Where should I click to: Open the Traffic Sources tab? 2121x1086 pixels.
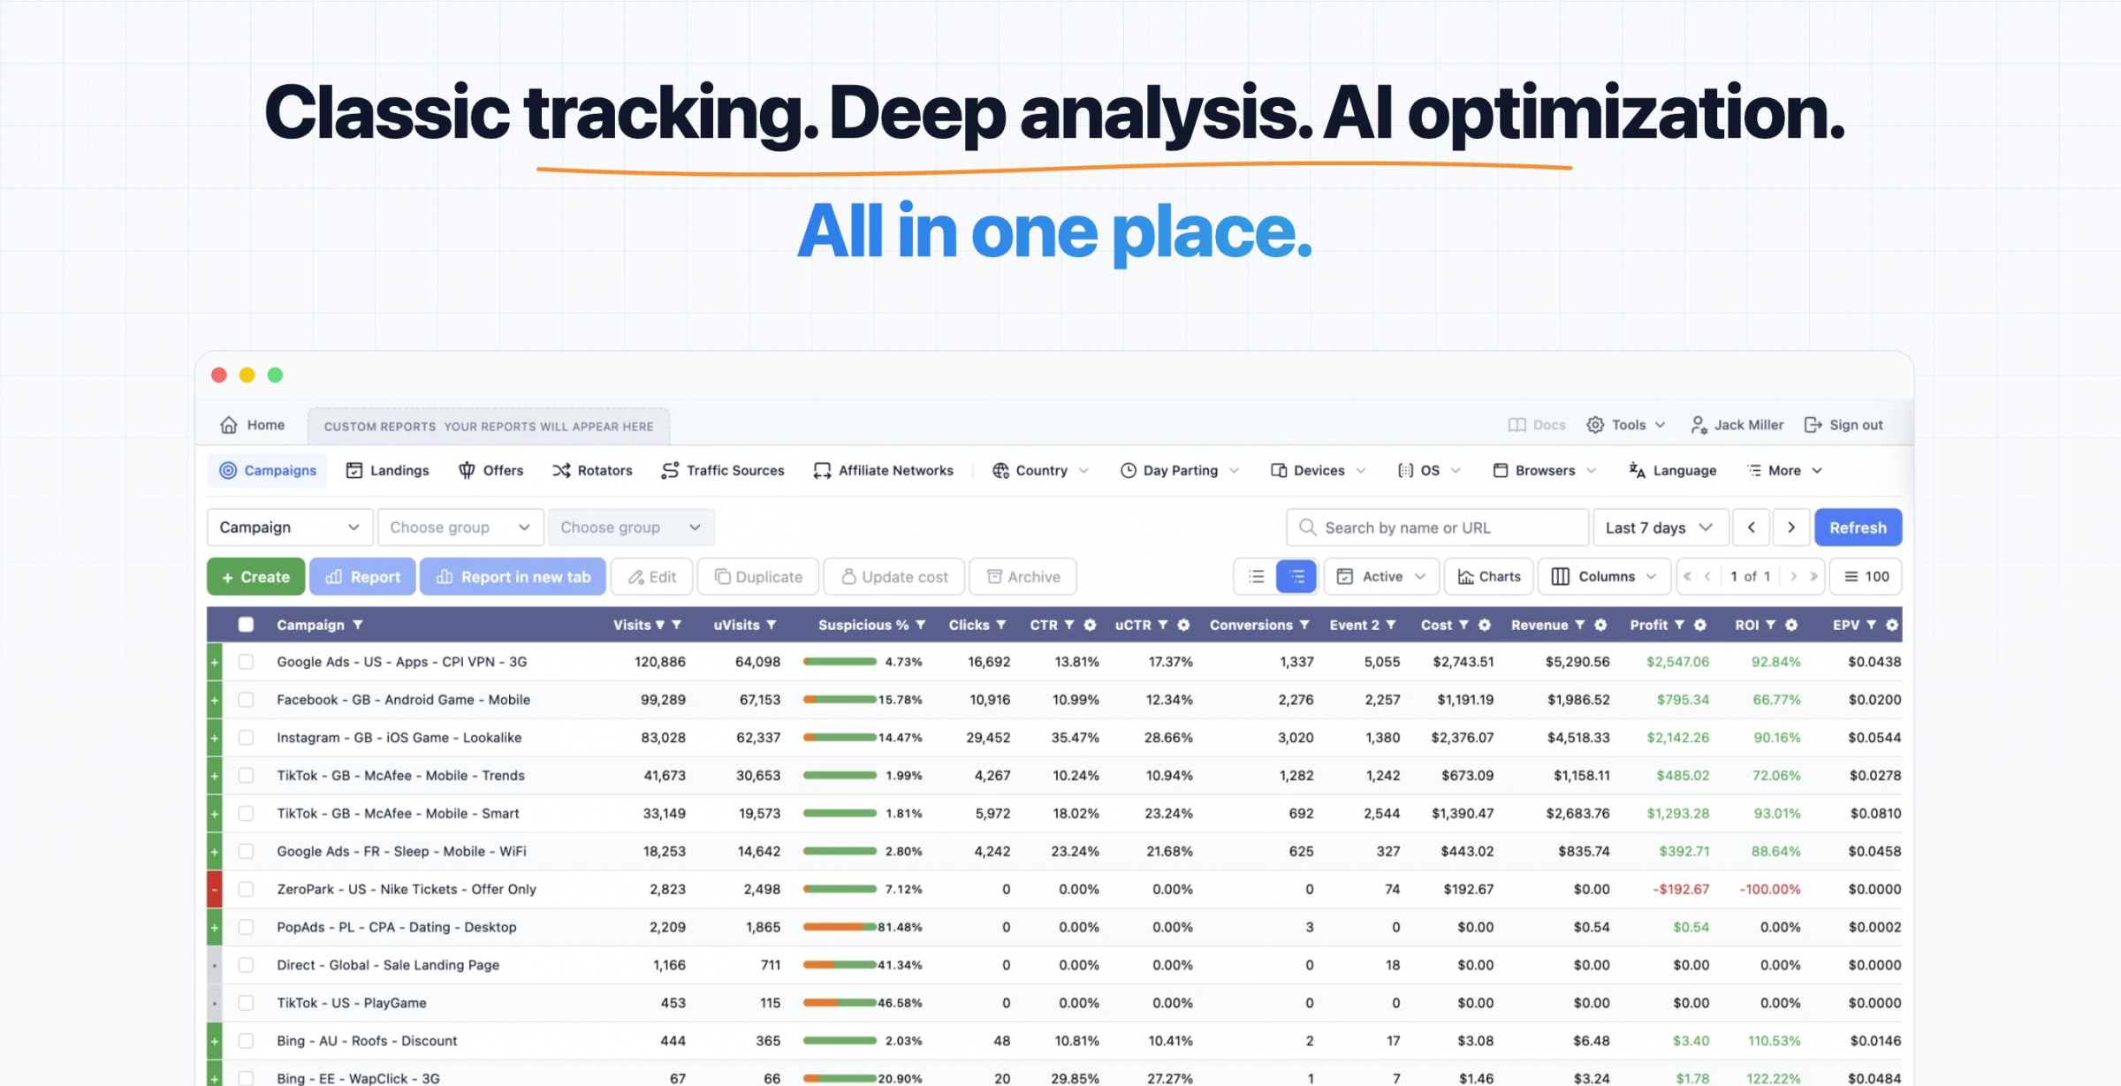[723, 471]
